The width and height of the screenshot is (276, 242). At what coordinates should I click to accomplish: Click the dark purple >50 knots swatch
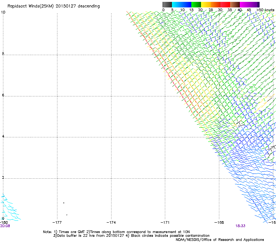(x=258, y=4)
